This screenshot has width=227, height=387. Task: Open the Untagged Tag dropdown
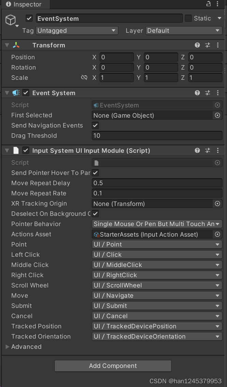[77, 30]
